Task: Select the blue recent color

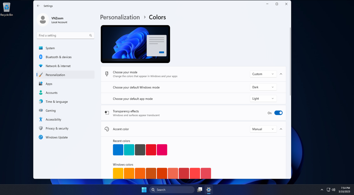Action: pyautogui.click(x=118, y=150)
